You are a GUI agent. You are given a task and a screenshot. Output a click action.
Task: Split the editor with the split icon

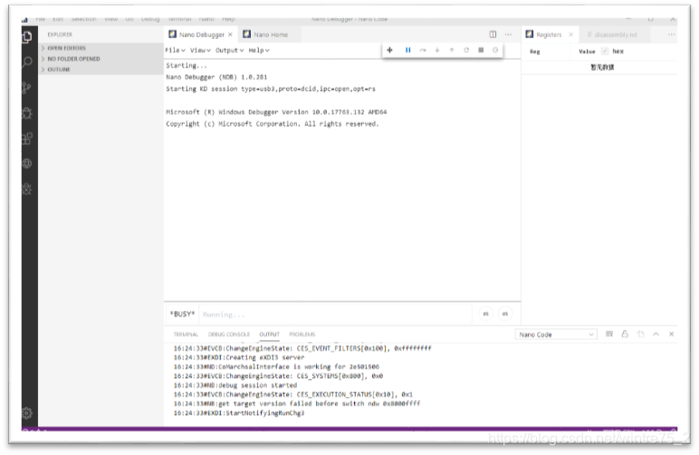(493, 34)
